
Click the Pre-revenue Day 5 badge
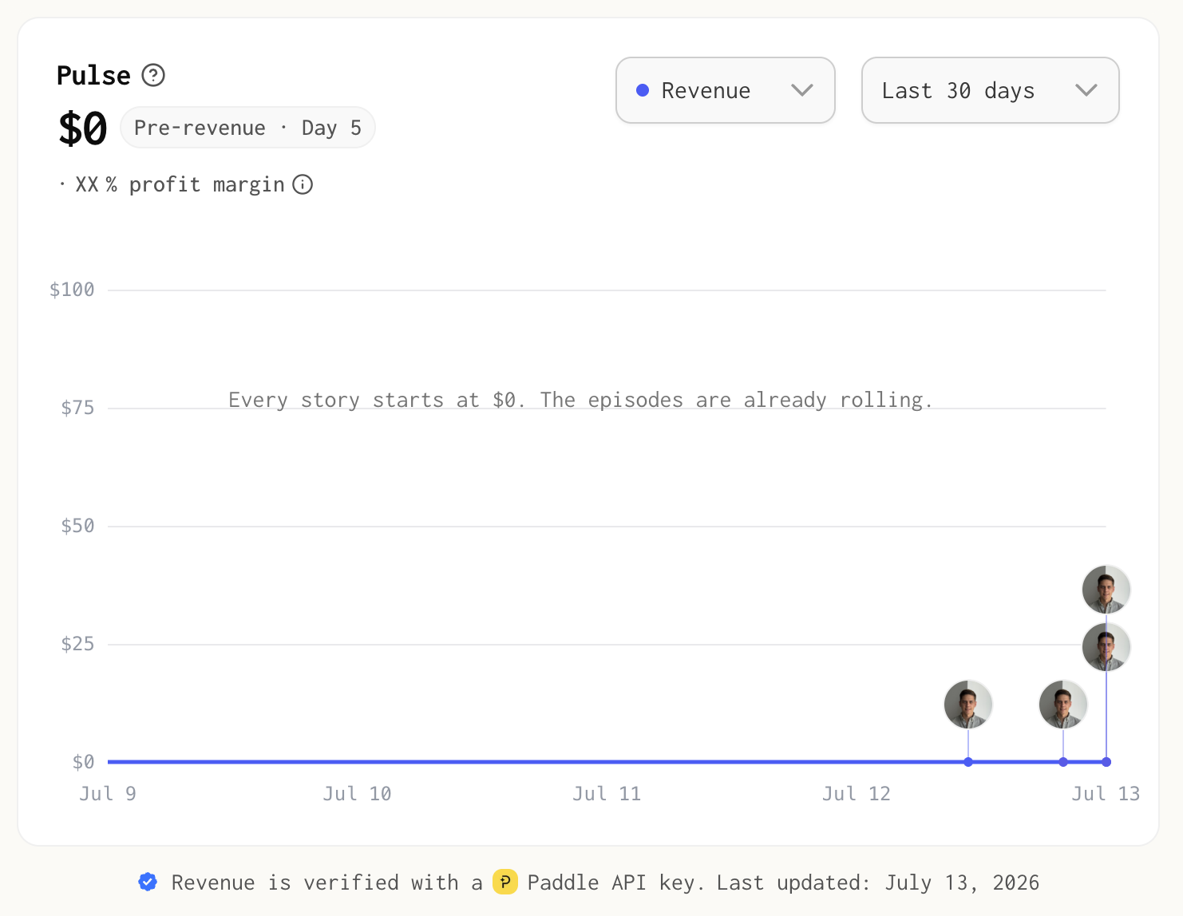point(247,128)
